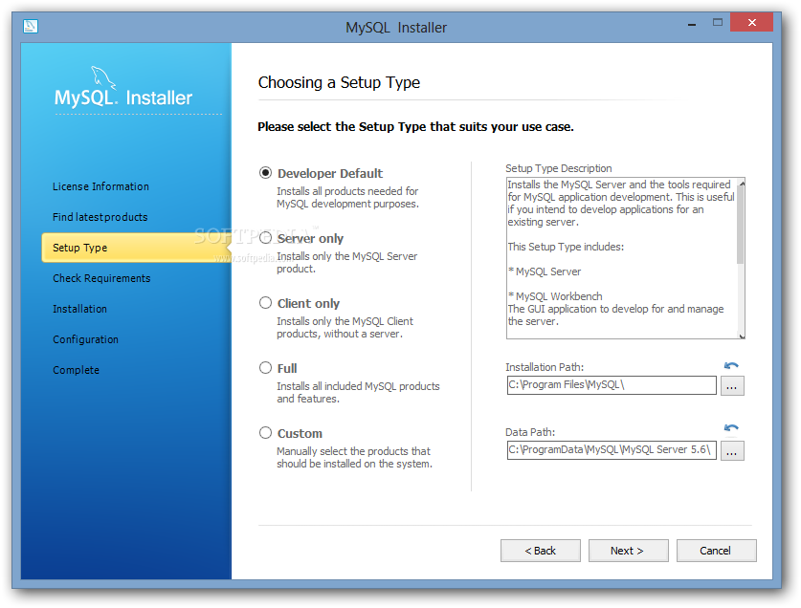The width and height of the screenshot is (801, 608).
Task: Click the description scrollbar thumb
Action: (x=741, y=226)
